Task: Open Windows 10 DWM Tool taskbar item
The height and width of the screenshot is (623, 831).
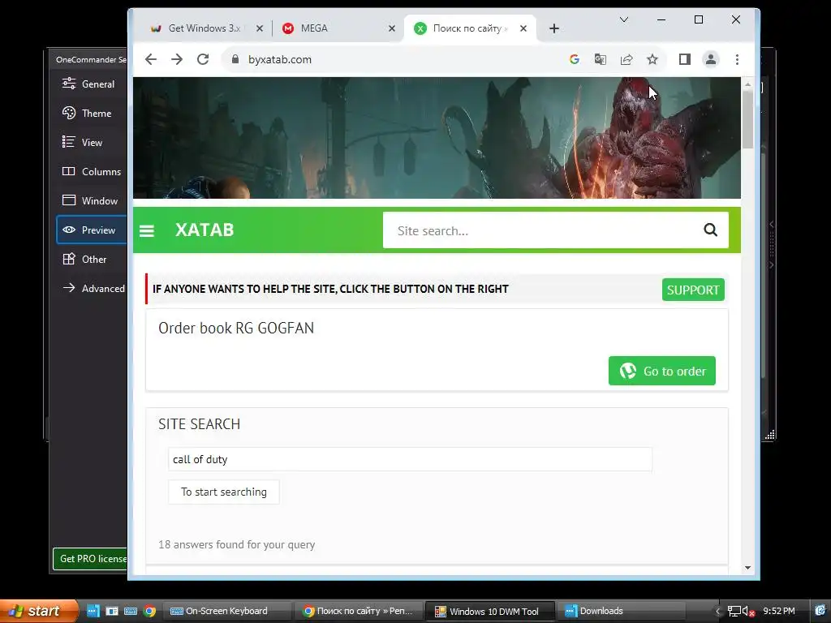Action: pos(491,612)
